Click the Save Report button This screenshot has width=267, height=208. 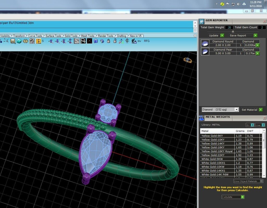tap(243, 35)
